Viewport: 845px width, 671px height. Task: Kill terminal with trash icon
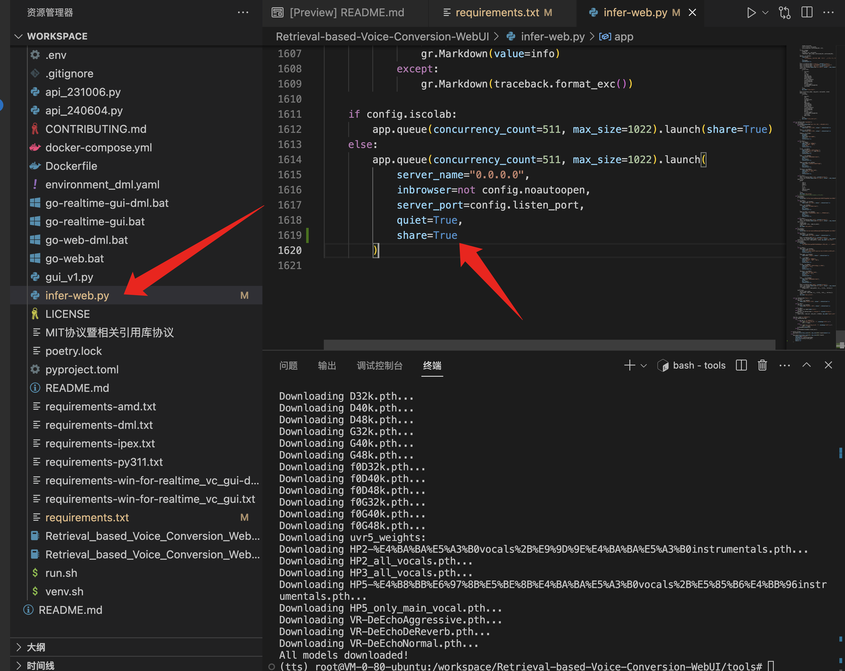(x=762, y=365)
